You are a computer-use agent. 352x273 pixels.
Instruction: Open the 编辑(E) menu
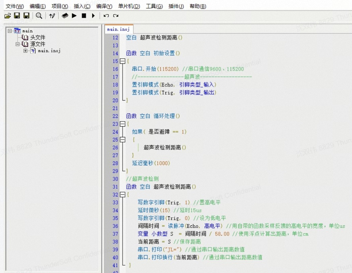click(x=37, y=6)
